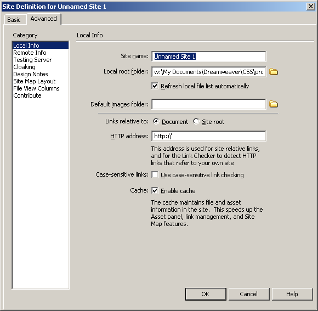Image resolution: width=318 pixels, height=311 pixels.
Task: Browse for the default images folder
Action: (274, 104)
